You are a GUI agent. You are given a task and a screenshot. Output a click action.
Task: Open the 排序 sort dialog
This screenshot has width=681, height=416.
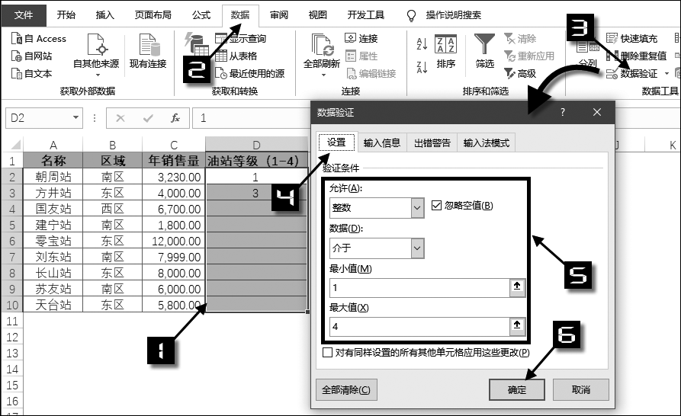pyautogui.click(x=445, y=51)
